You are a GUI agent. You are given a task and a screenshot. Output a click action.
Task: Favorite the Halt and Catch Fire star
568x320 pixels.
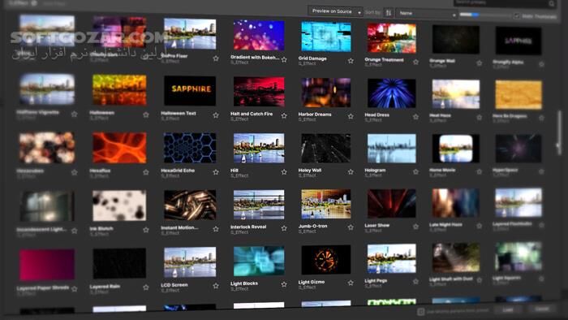[284, 116]
